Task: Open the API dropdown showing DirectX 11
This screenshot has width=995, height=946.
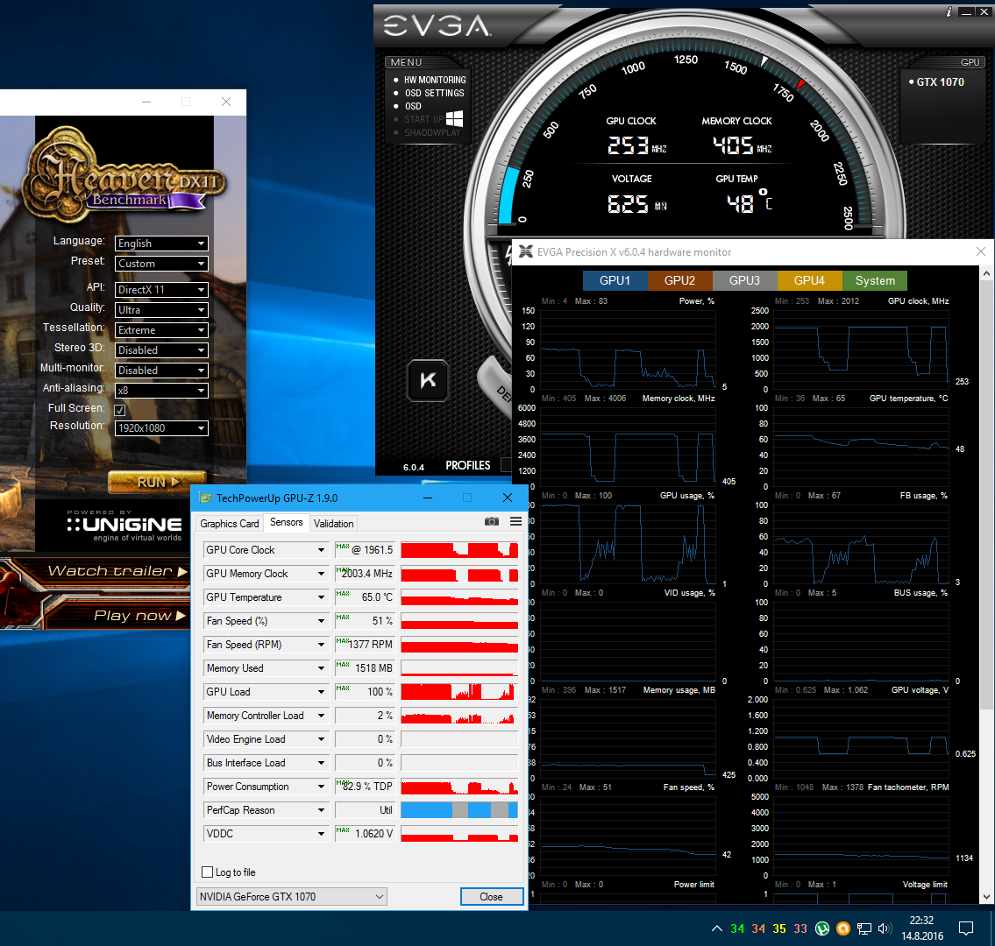Action: [161, 290]
